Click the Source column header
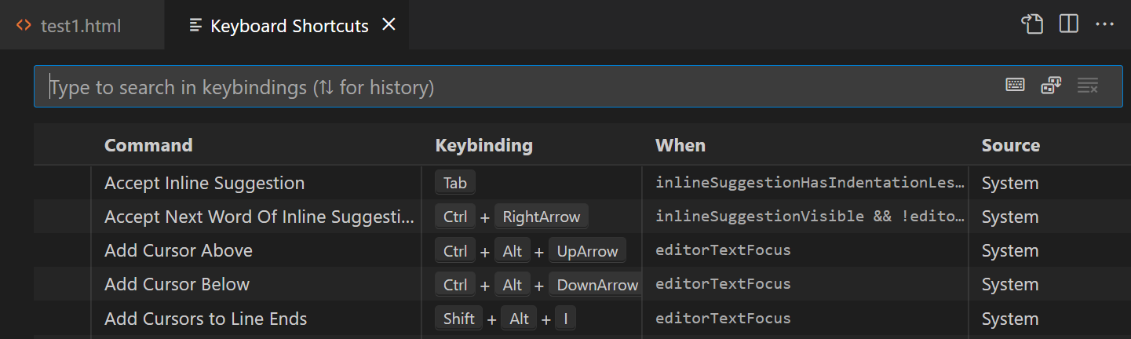Screen dimensions: 1131x339 (1011, 145)
